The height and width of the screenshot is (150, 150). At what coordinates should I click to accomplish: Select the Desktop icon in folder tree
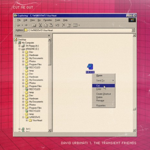[16, 39]
